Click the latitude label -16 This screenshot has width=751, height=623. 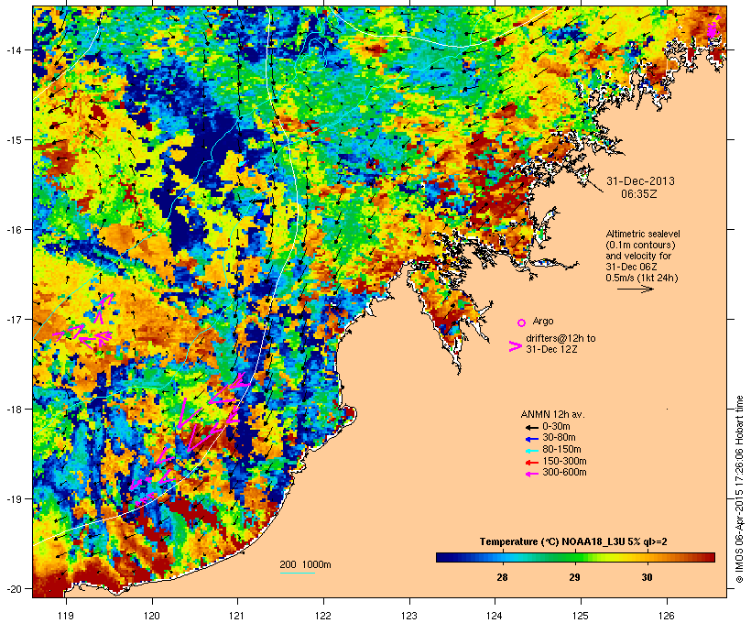pyautogui.click(x=13, y=230)
